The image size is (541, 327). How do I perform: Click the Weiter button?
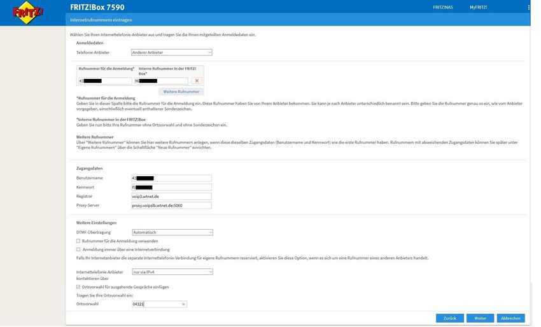(x=480, y=318)
